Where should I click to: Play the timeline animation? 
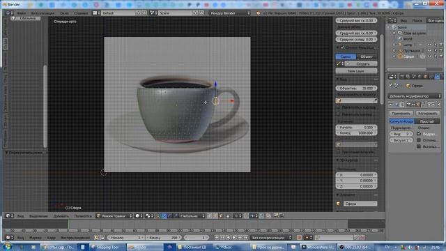(234, 237)
